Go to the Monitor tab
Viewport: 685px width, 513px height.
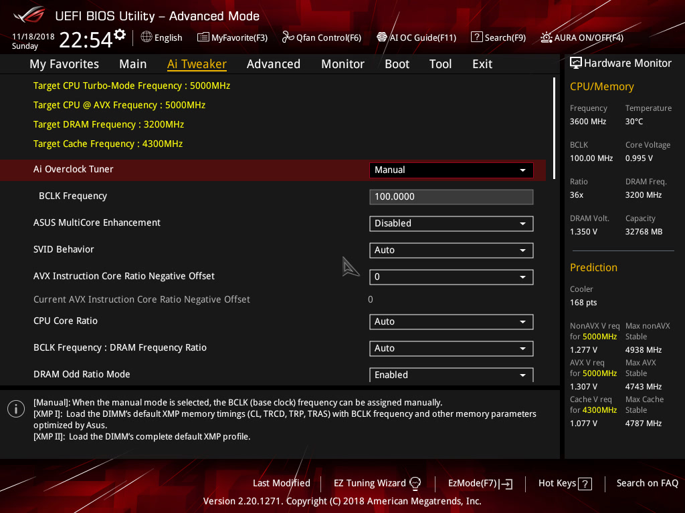click(x=342, y=64)
